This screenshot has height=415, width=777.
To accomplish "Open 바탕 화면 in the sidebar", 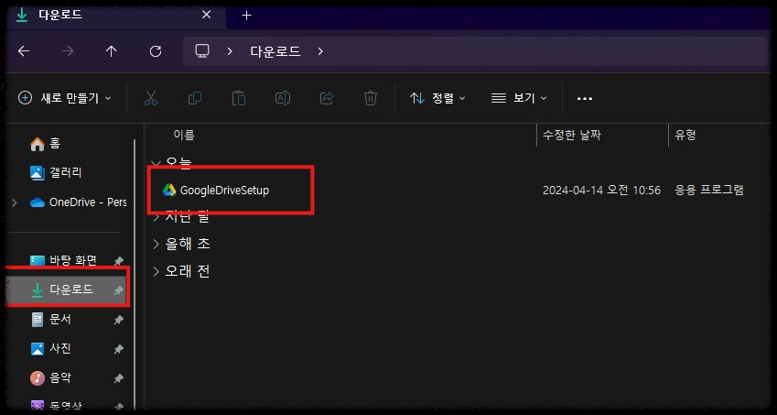I will [63, 260].
